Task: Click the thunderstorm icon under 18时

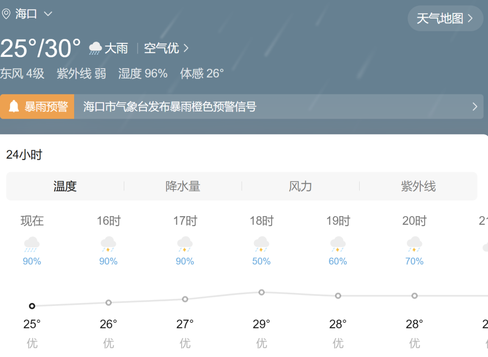Action: (262, 244)
